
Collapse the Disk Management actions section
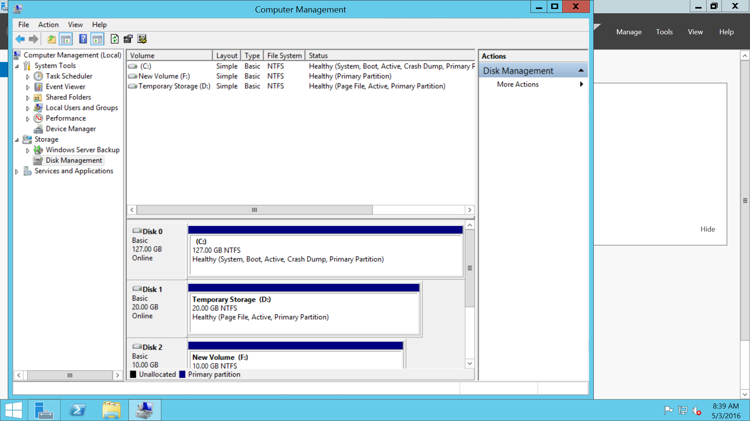point(581,71)
